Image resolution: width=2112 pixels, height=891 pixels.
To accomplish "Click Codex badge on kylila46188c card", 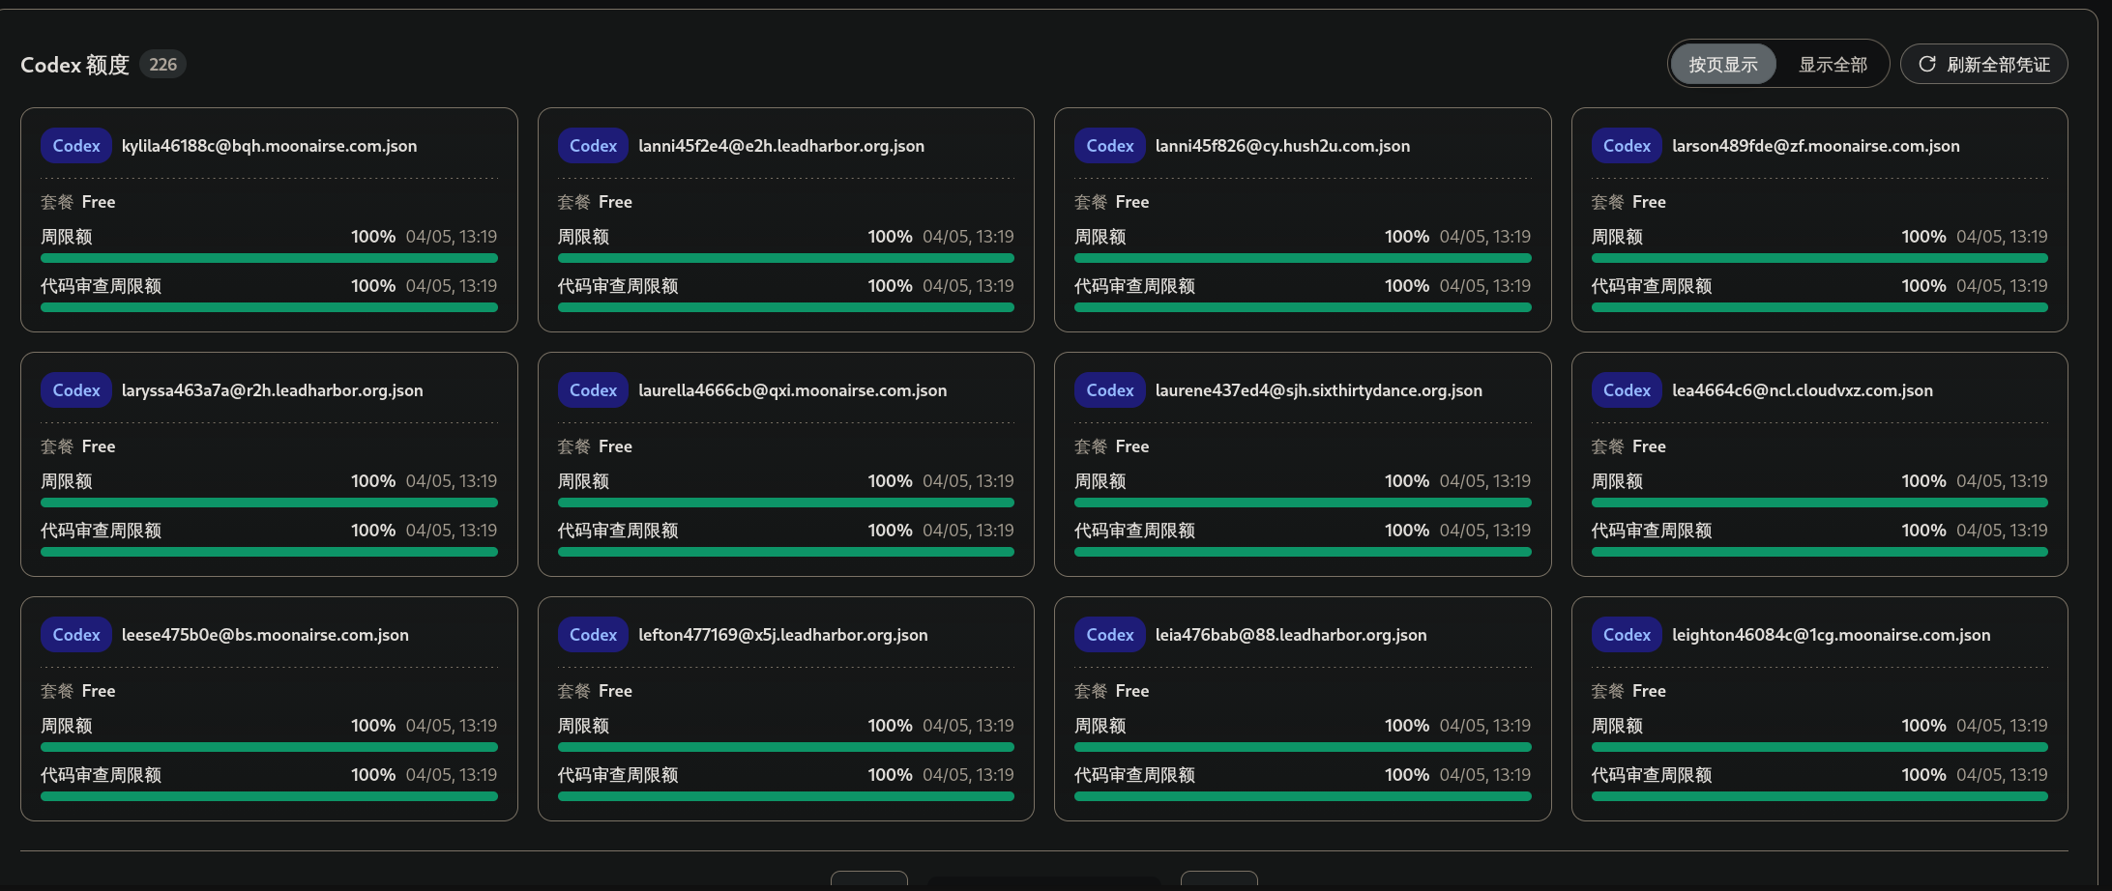I will pos(76,146).
